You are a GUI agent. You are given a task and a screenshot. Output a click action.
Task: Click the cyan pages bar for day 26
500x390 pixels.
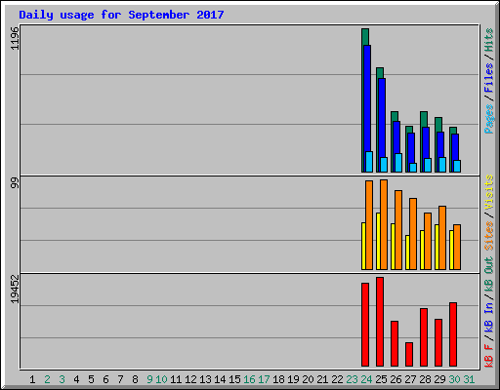pyautogui.click(x=398, y=163)
